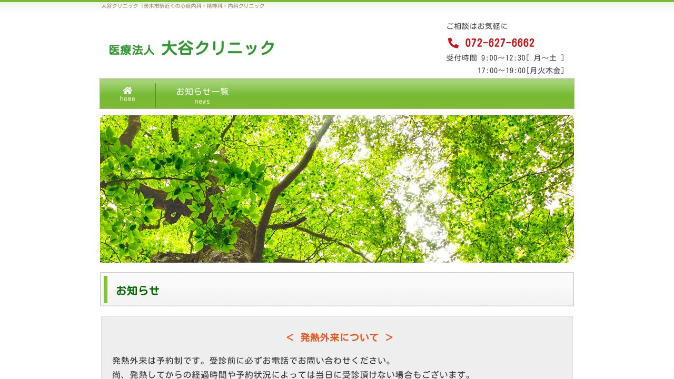Click the top tagline about 茨木市駅近く
674x379 pixels.
point(183,6)
